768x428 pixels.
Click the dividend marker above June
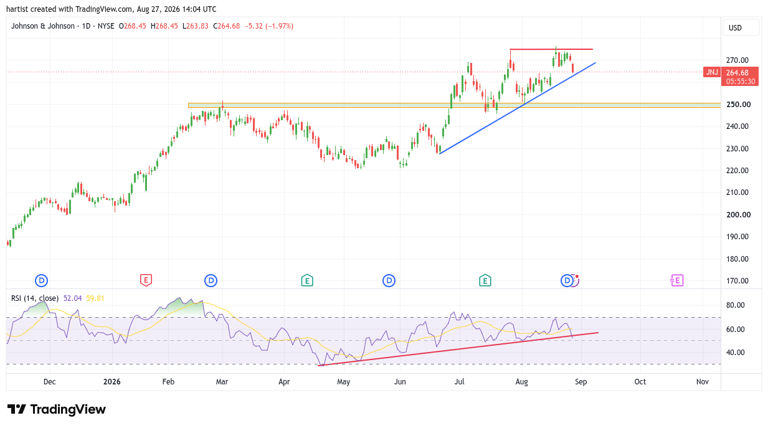pos(389,280)
